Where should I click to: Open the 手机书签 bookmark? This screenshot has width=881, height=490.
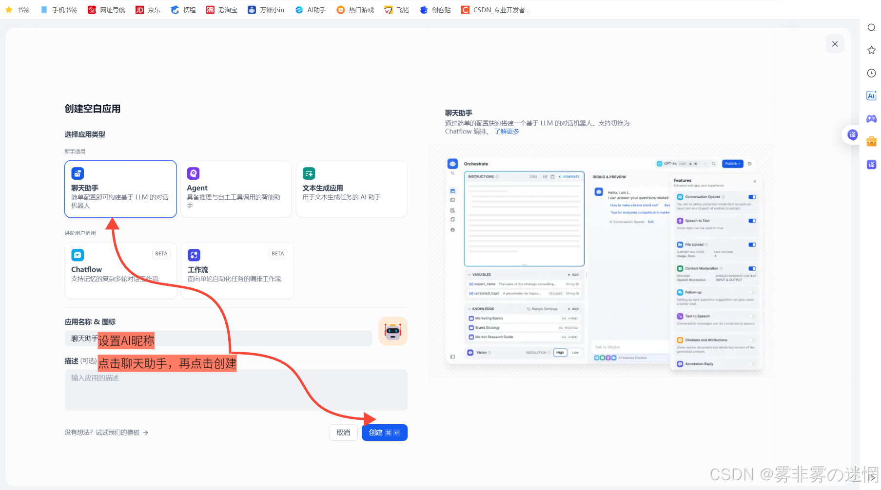coord(59,10)
